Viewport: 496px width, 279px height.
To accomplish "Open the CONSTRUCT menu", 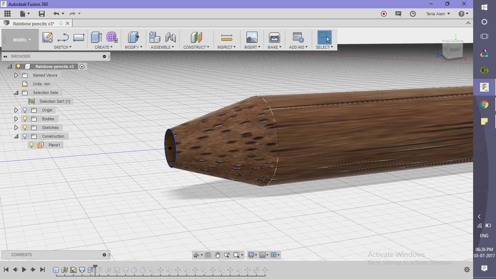I will 196,47.
